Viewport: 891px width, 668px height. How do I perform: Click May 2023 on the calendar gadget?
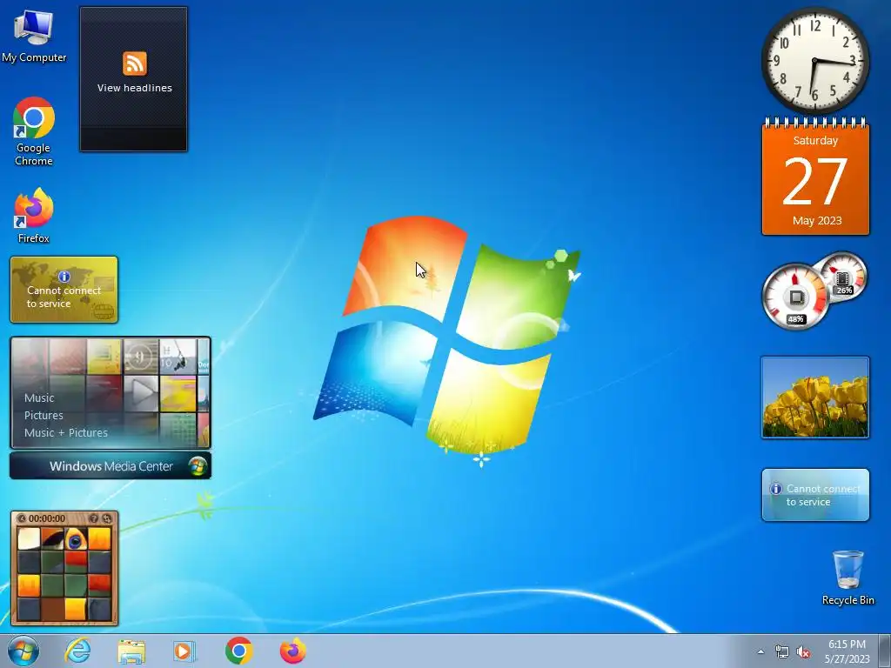click(817, 220)
